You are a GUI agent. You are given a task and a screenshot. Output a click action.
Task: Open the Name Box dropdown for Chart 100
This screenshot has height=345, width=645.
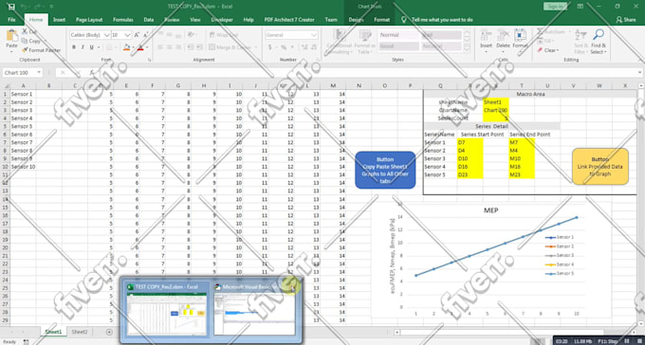[39, 72]
